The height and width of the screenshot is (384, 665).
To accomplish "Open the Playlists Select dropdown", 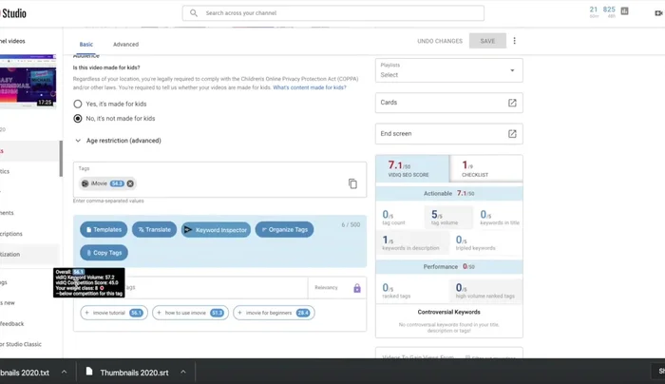I will tap(448, 71).
